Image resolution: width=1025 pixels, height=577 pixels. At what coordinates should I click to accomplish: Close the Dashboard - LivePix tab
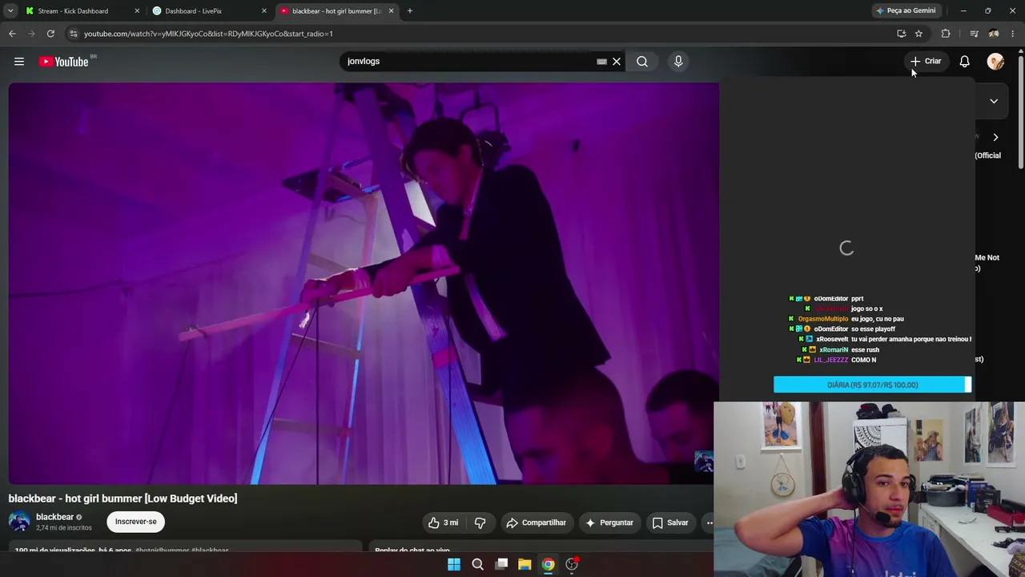[264, 11]
